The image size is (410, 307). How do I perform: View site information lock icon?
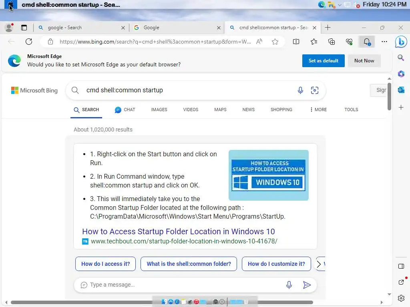[50, 42]
